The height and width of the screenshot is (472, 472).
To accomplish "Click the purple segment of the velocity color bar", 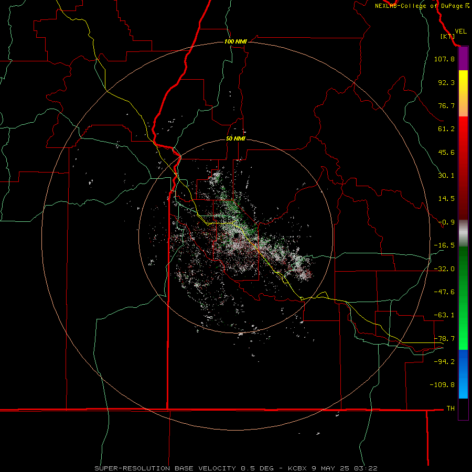I will point(463,59).
